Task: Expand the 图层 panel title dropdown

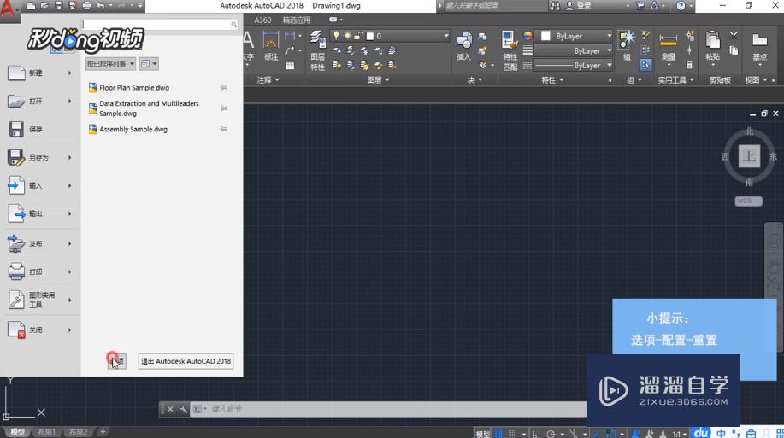Action: [x=378, y=80]
